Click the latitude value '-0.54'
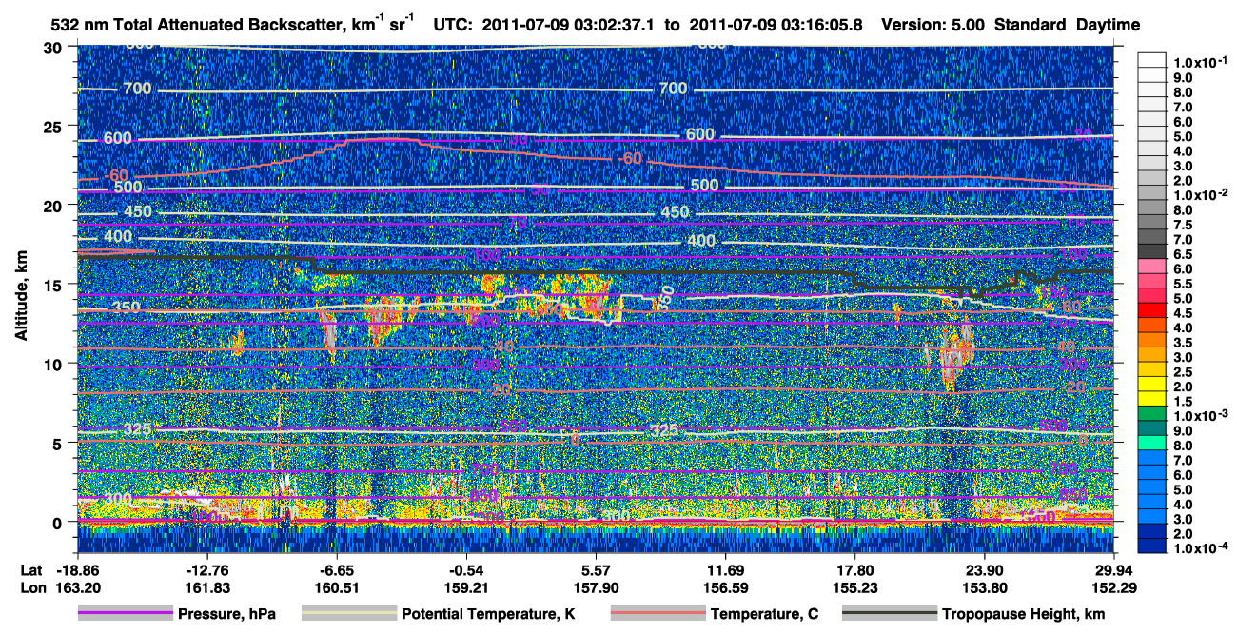 coord(465,570)
